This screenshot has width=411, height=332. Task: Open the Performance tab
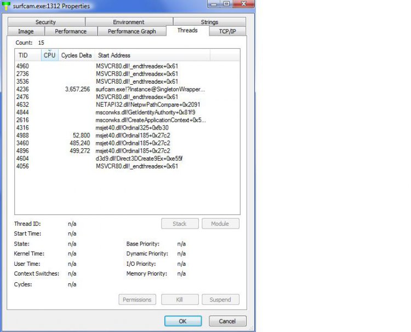(71, 31)
